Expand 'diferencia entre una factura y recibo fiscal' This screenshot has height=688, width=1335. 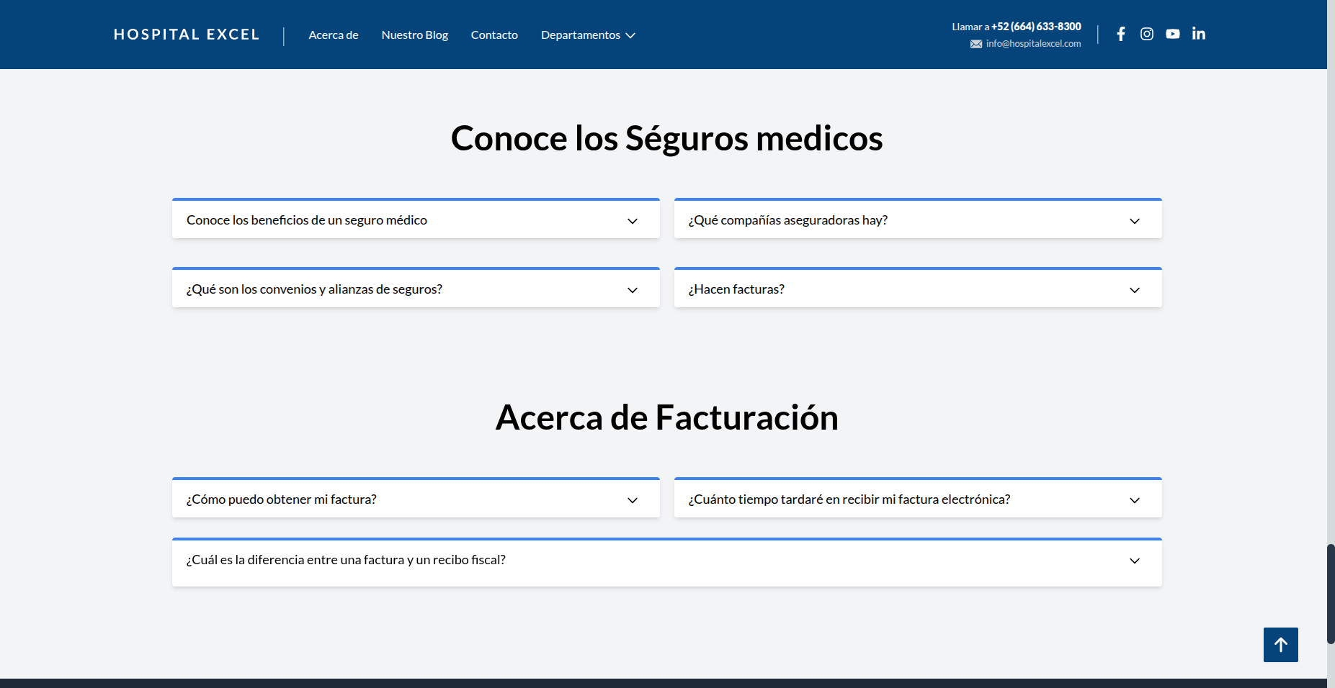pyautogui.click(x=666, y=561)
